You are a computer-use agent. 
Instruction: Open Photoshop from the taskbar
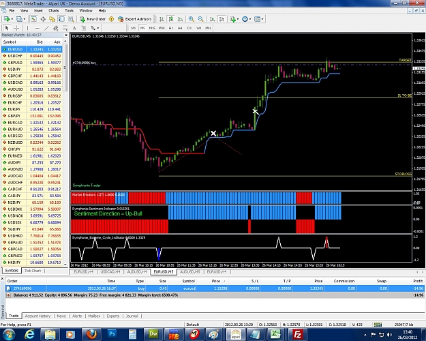point(112,334)
